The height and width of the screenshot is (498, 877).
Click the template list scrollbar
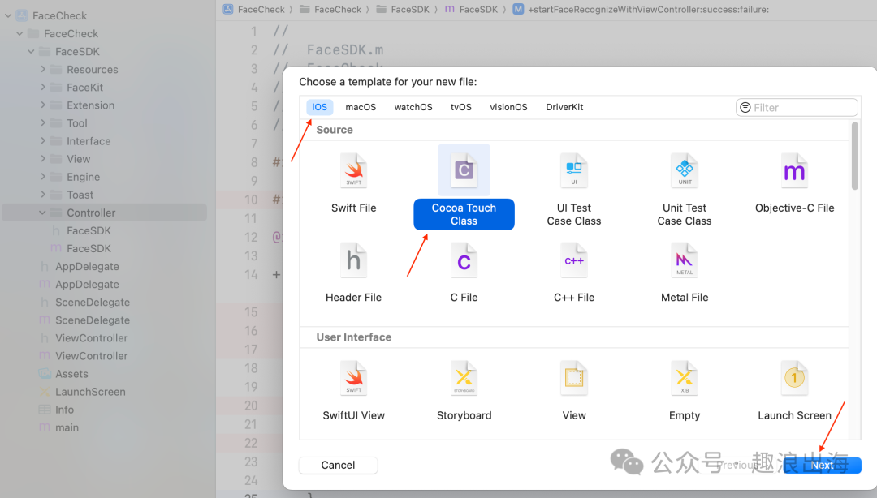click(854, 157)
